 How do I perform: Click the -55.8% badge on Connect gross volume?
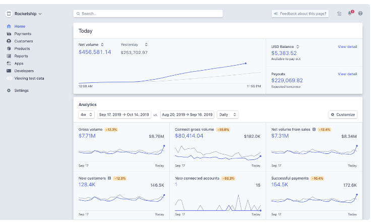tap(223, 130)
